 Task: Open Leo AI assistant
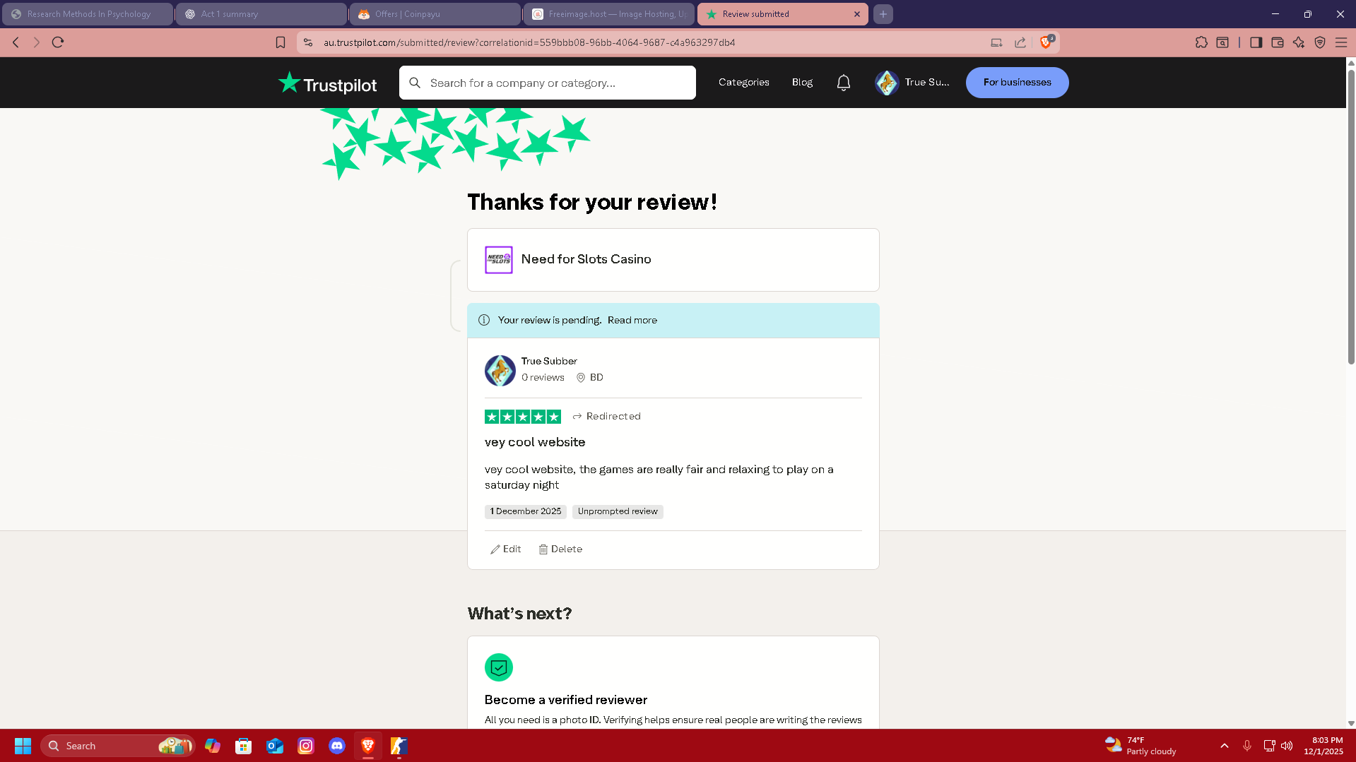pyautogui.click(x=1299, y=42)
